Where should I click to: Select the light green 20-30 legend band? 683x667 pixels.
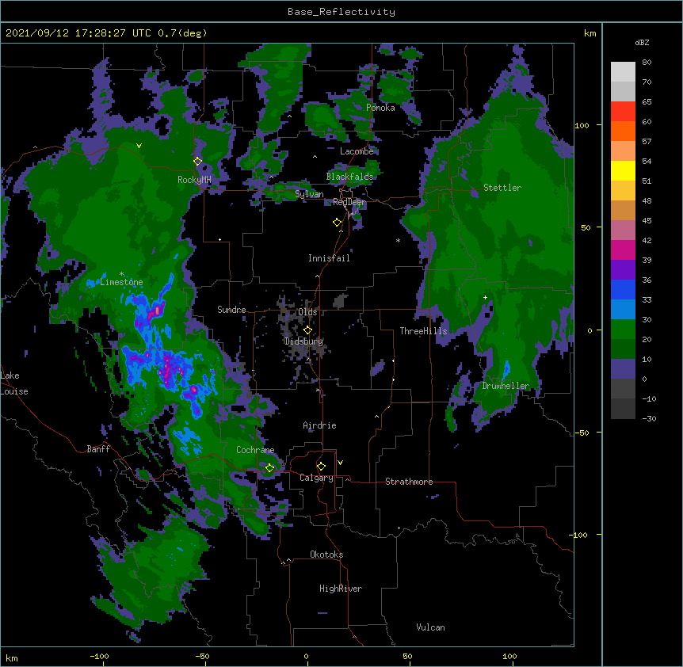[623, 330]
